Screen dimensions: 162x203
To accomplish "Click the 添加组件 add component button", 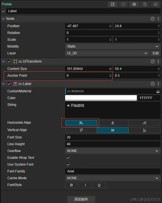I will coord(81,199).
